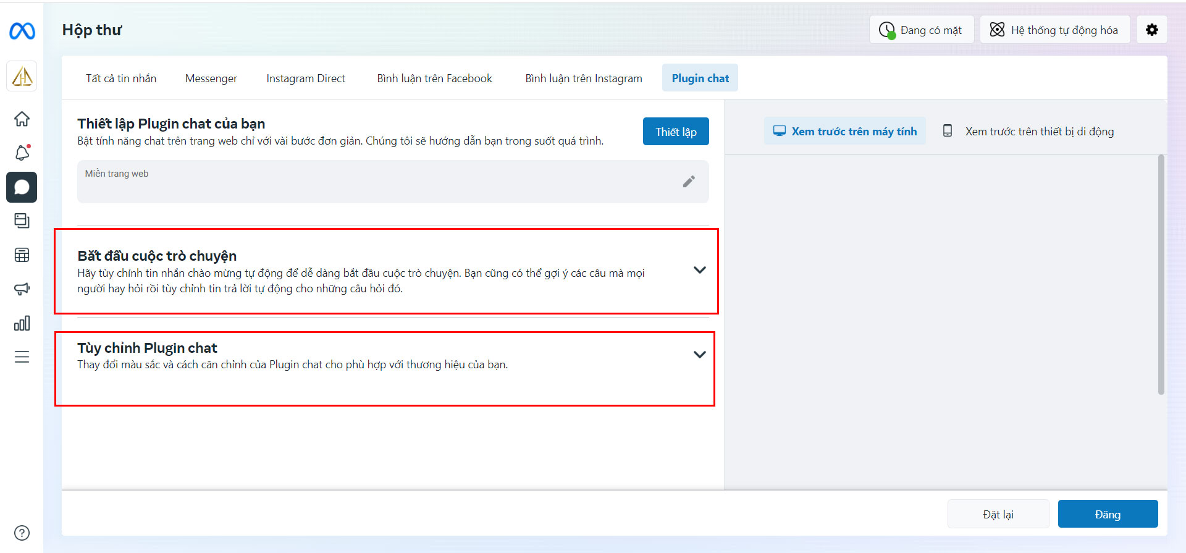Open the Ads megaphone icon
The width and height of the screenshot is (1186, 553).
[22, 289]
